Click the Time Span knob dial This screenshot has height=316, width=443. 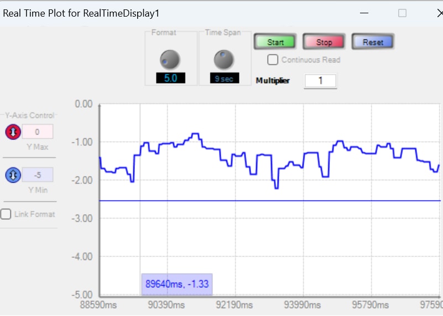[x=224, y=60]
